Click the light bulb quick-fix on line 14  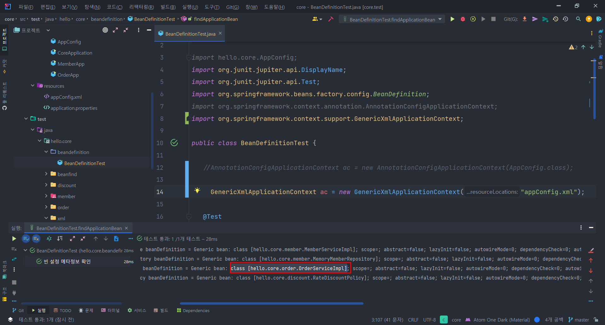coord(197,190)
